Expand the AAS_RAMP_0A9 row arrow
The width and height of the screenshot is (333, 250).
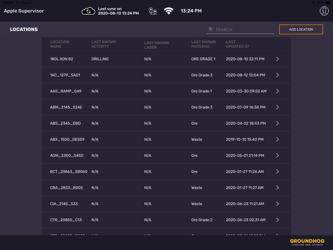pyautogui.click(x=277, y=91)
